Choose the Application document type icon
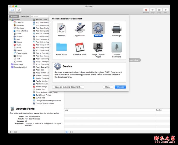178x145 pixels. pyautogui.click(x=80, y=28)
